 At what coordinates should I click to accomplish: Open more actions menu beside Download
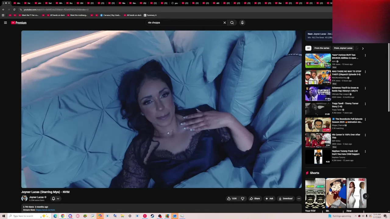coord(299,199)
